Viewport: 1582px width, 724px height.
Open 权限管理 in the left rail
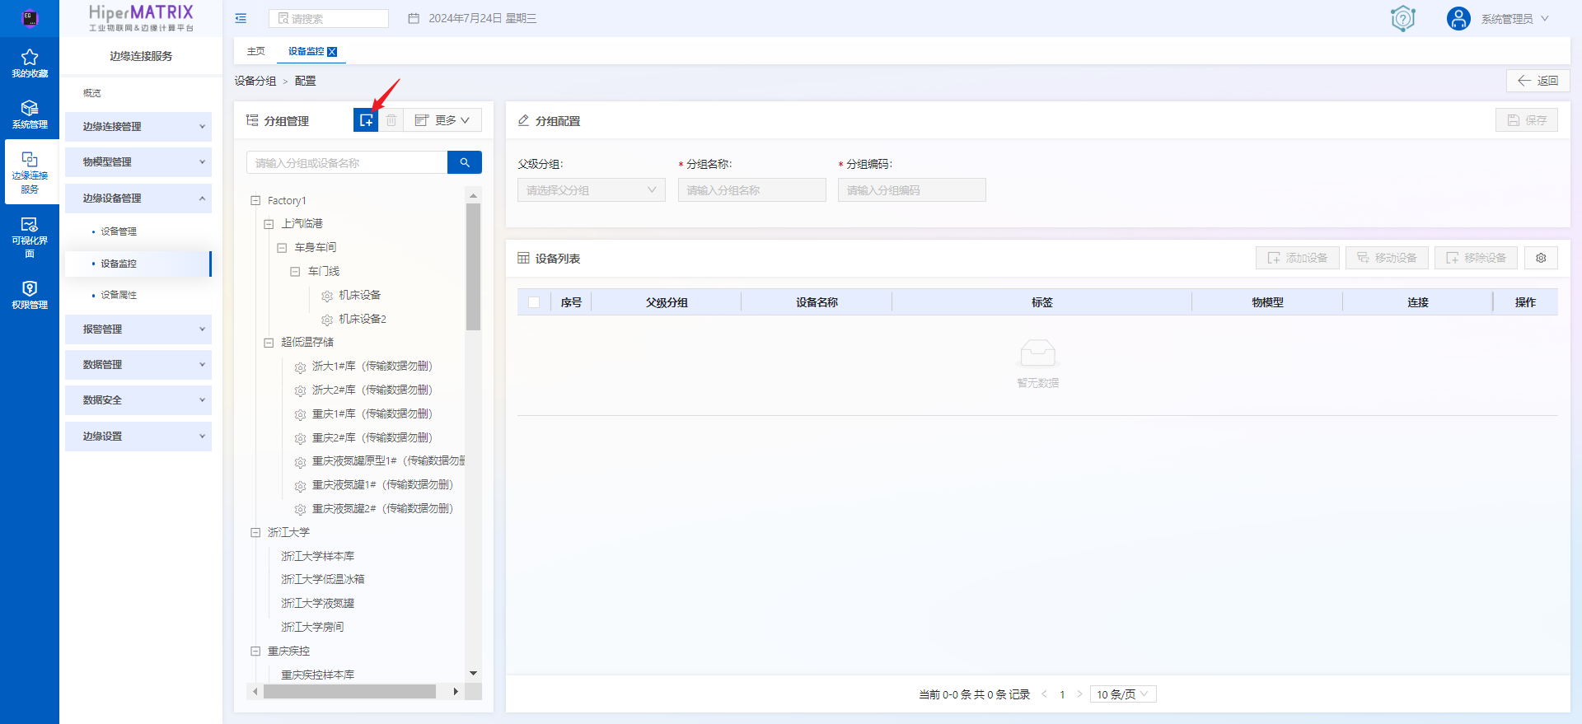[x=30, y=295]
